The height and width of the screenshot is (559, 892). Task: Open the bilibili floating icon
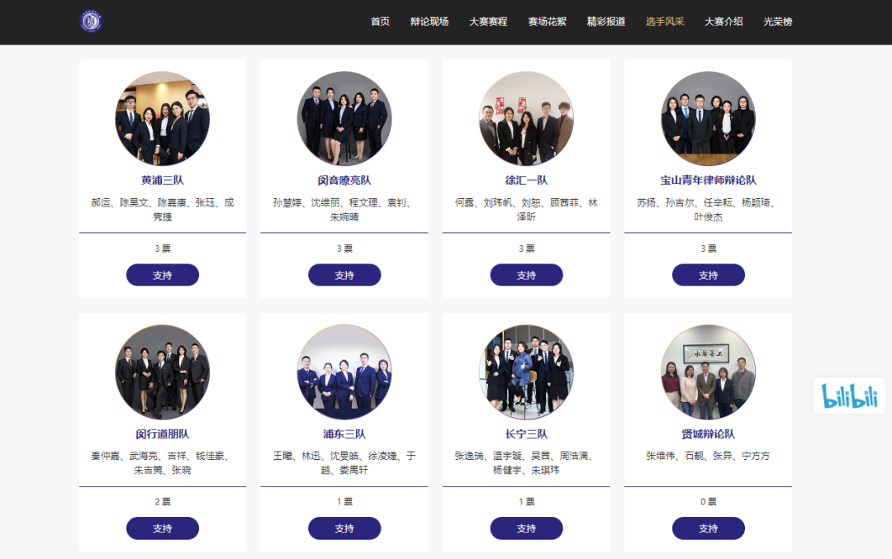click(x=849, y=396)
